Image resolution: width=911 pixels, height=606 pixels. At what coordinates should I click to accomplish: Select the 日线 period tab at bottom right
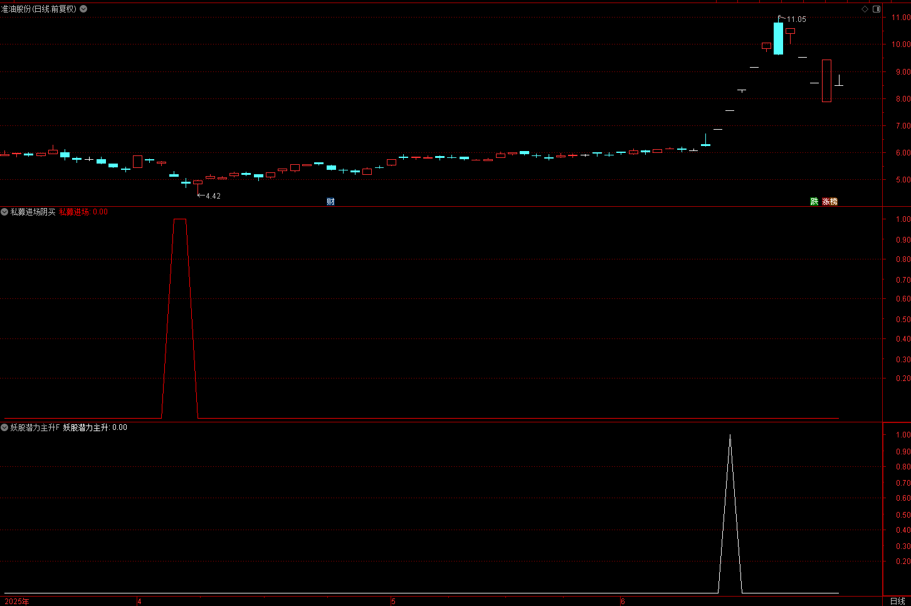coord(897,601)
